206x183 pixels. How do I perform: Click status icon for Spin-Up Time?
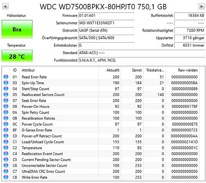(6, 83)
